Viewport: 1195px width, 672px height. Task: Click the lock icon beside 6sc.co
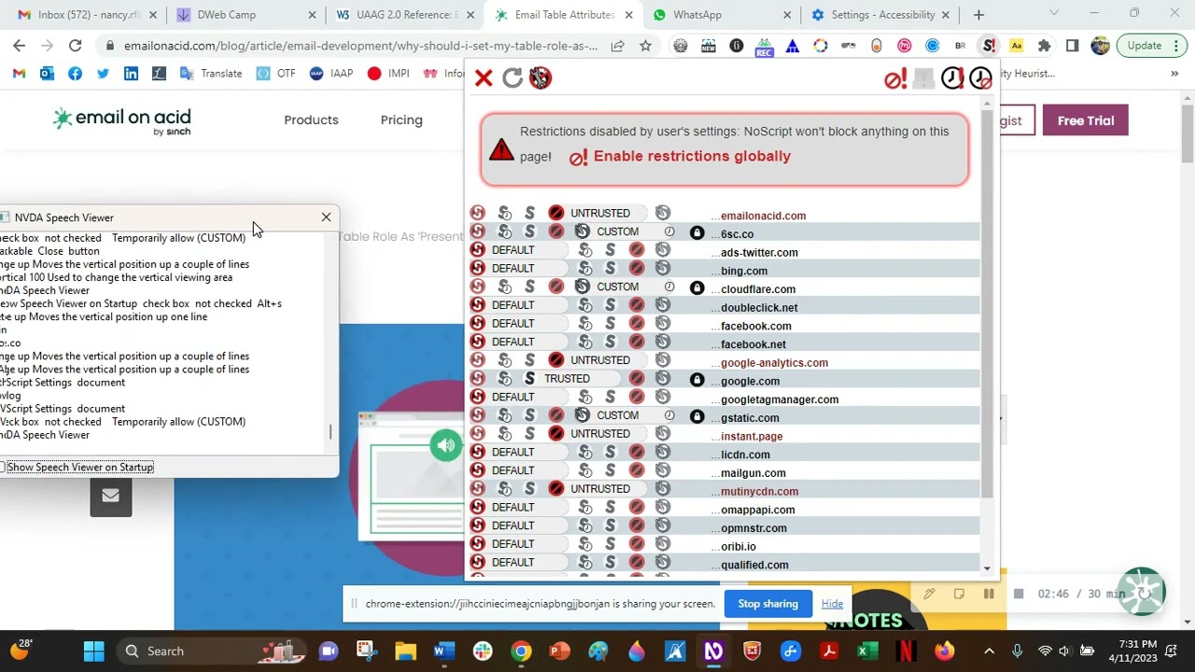click(696, 233)
